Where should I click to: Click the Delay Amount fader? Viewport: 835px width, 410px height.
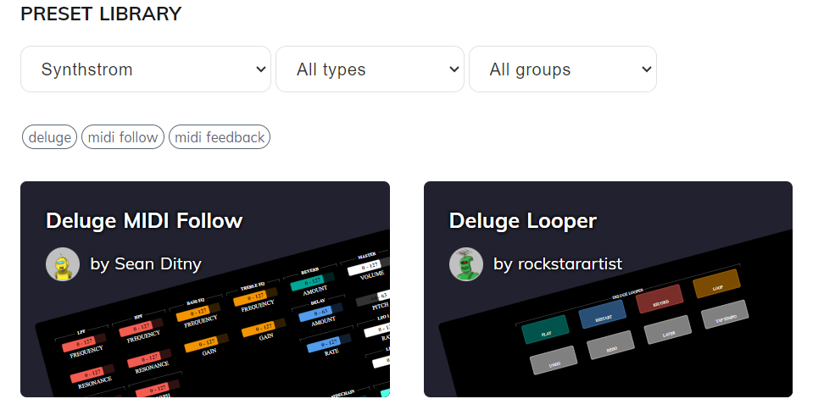point(320,312)
